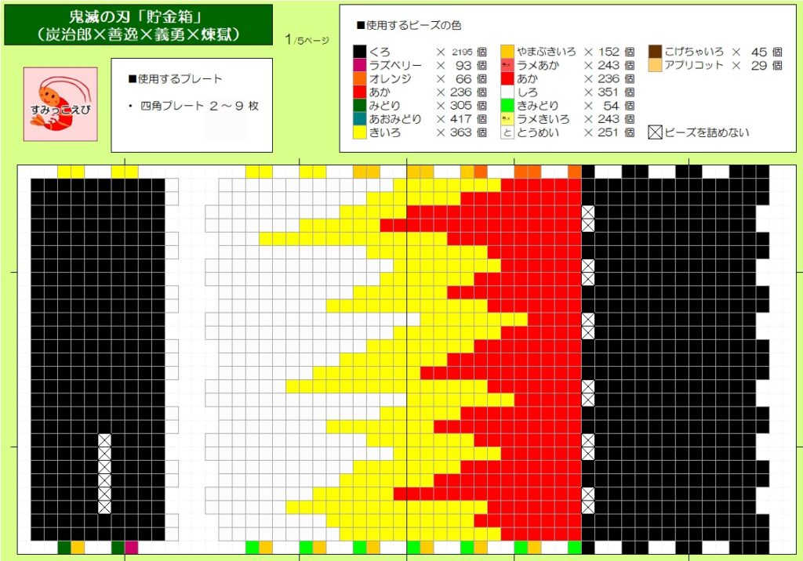
Task: Click the とうめい transparent swatch
Action: [x=507, y=132]
